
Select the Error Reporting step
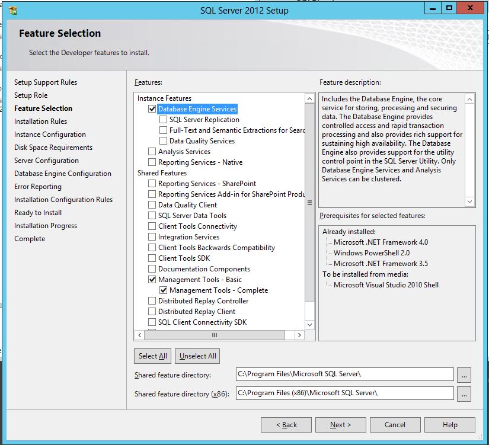[38, 187]
